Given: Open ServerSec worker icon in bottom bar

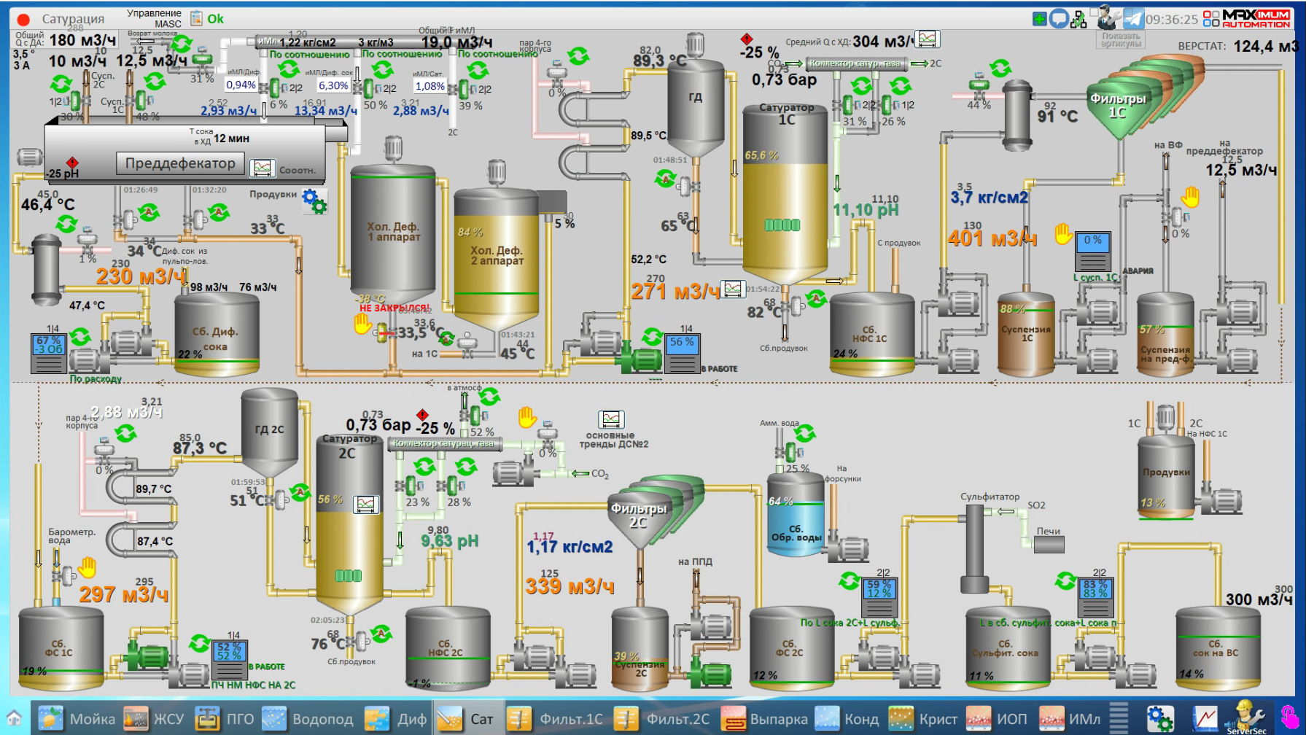Looking at the screenshot, I should pos(1246,717).
